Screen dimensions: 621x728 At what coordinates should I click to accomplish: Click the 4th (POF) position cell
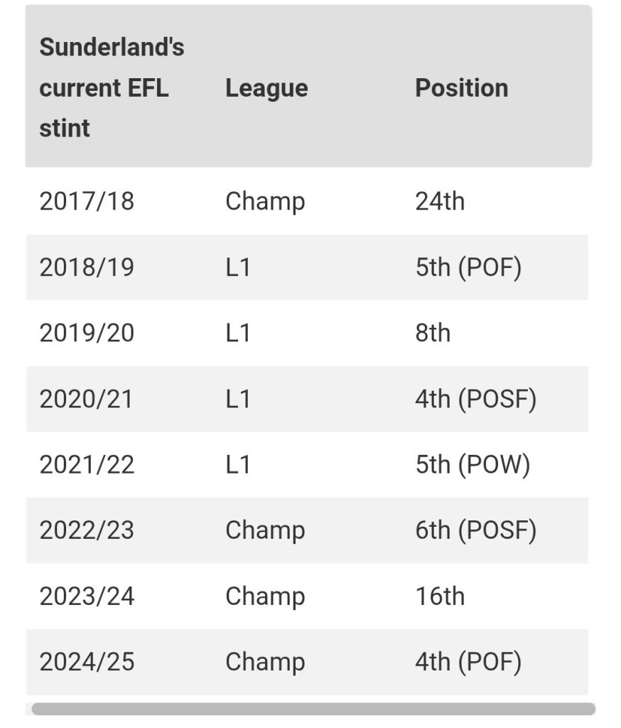coord(468,662)
